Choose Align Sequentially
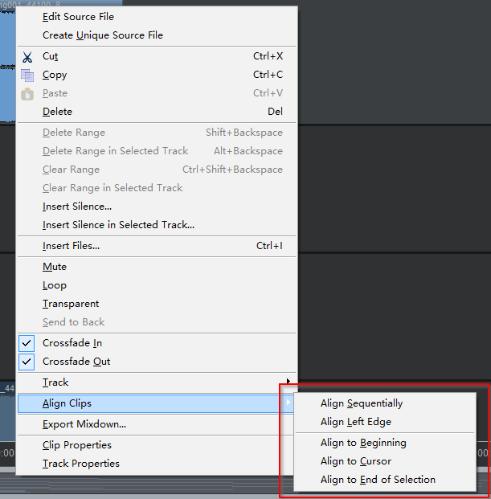491x499 pixels. pos(362,403)
